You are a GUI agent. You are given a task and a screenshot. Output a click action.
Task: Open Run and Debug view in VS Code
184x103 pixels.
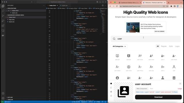3,21
